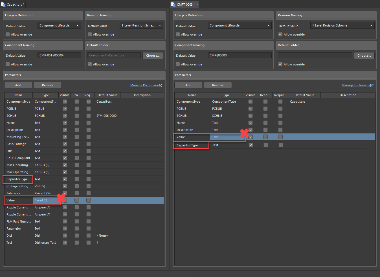Toggle Required checkbox for ComponentType in Capacitors
Screen dimensions: 380x277
pos(89,102)
